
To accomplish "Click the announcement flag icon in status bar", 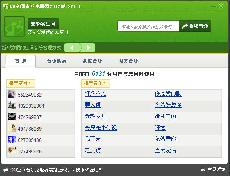I will tap(5, 170).
